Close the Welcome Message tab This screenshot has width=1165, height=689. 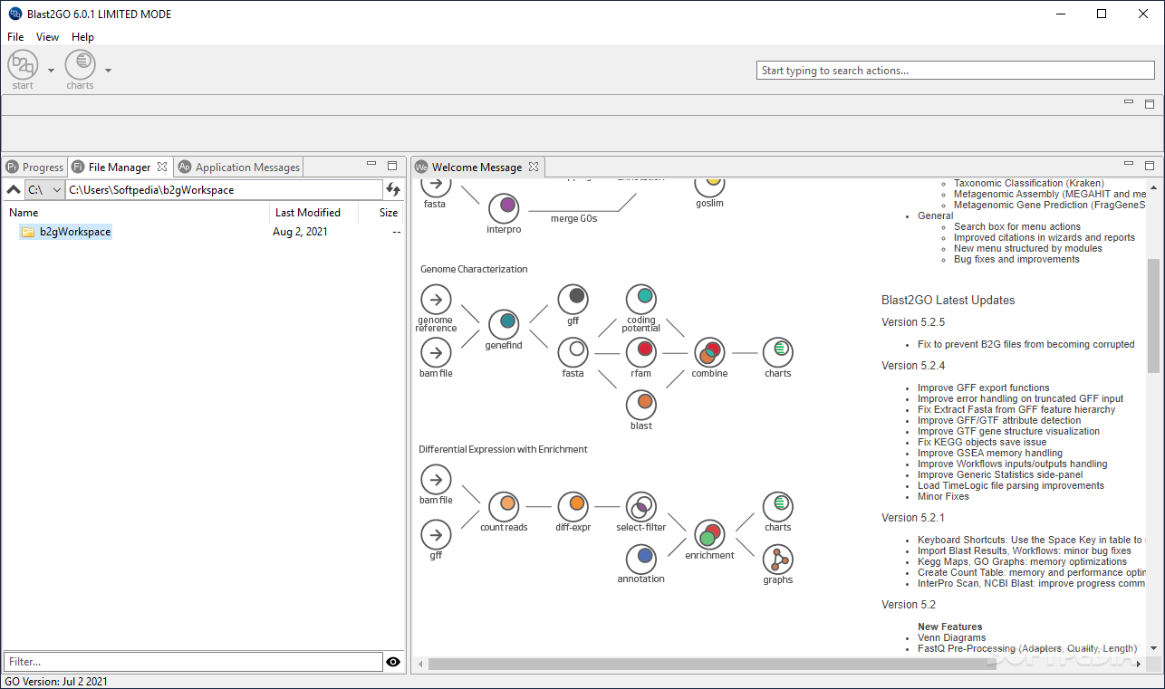click(x=534, y=167)
